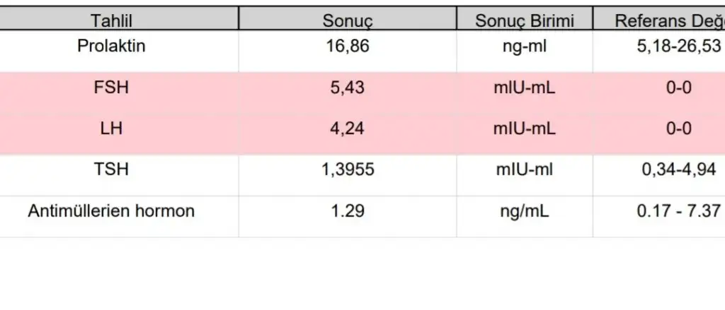The width and height of the screenshot is (725, 310).
Task: Select the TSH test name cell
Action: [x=111, y=169]
